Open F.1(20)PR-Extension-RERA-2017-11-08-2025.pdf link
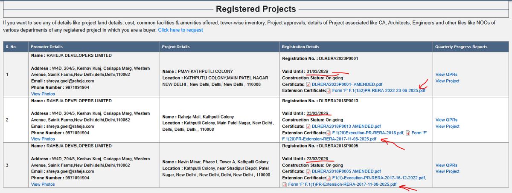512x193 pixels. coord(329,139)
